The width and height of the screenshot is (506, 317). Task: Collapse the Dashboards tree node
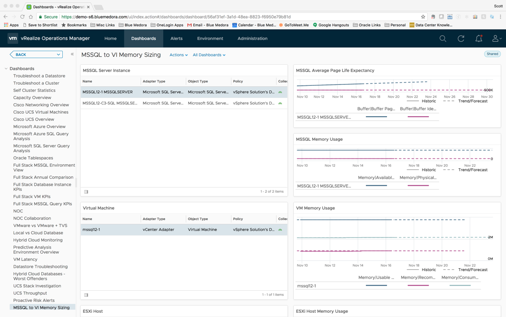point(6,68)
